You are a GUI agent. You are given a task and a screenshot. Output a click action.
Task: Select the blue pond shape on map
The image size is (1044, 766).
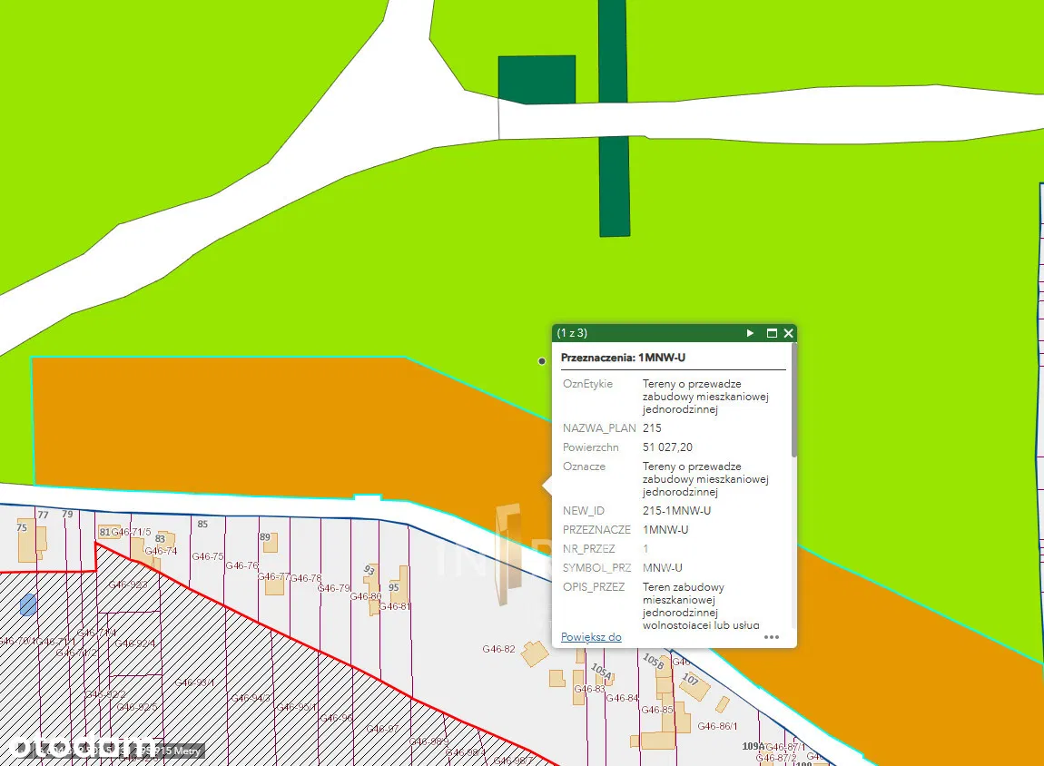(28, 604)
